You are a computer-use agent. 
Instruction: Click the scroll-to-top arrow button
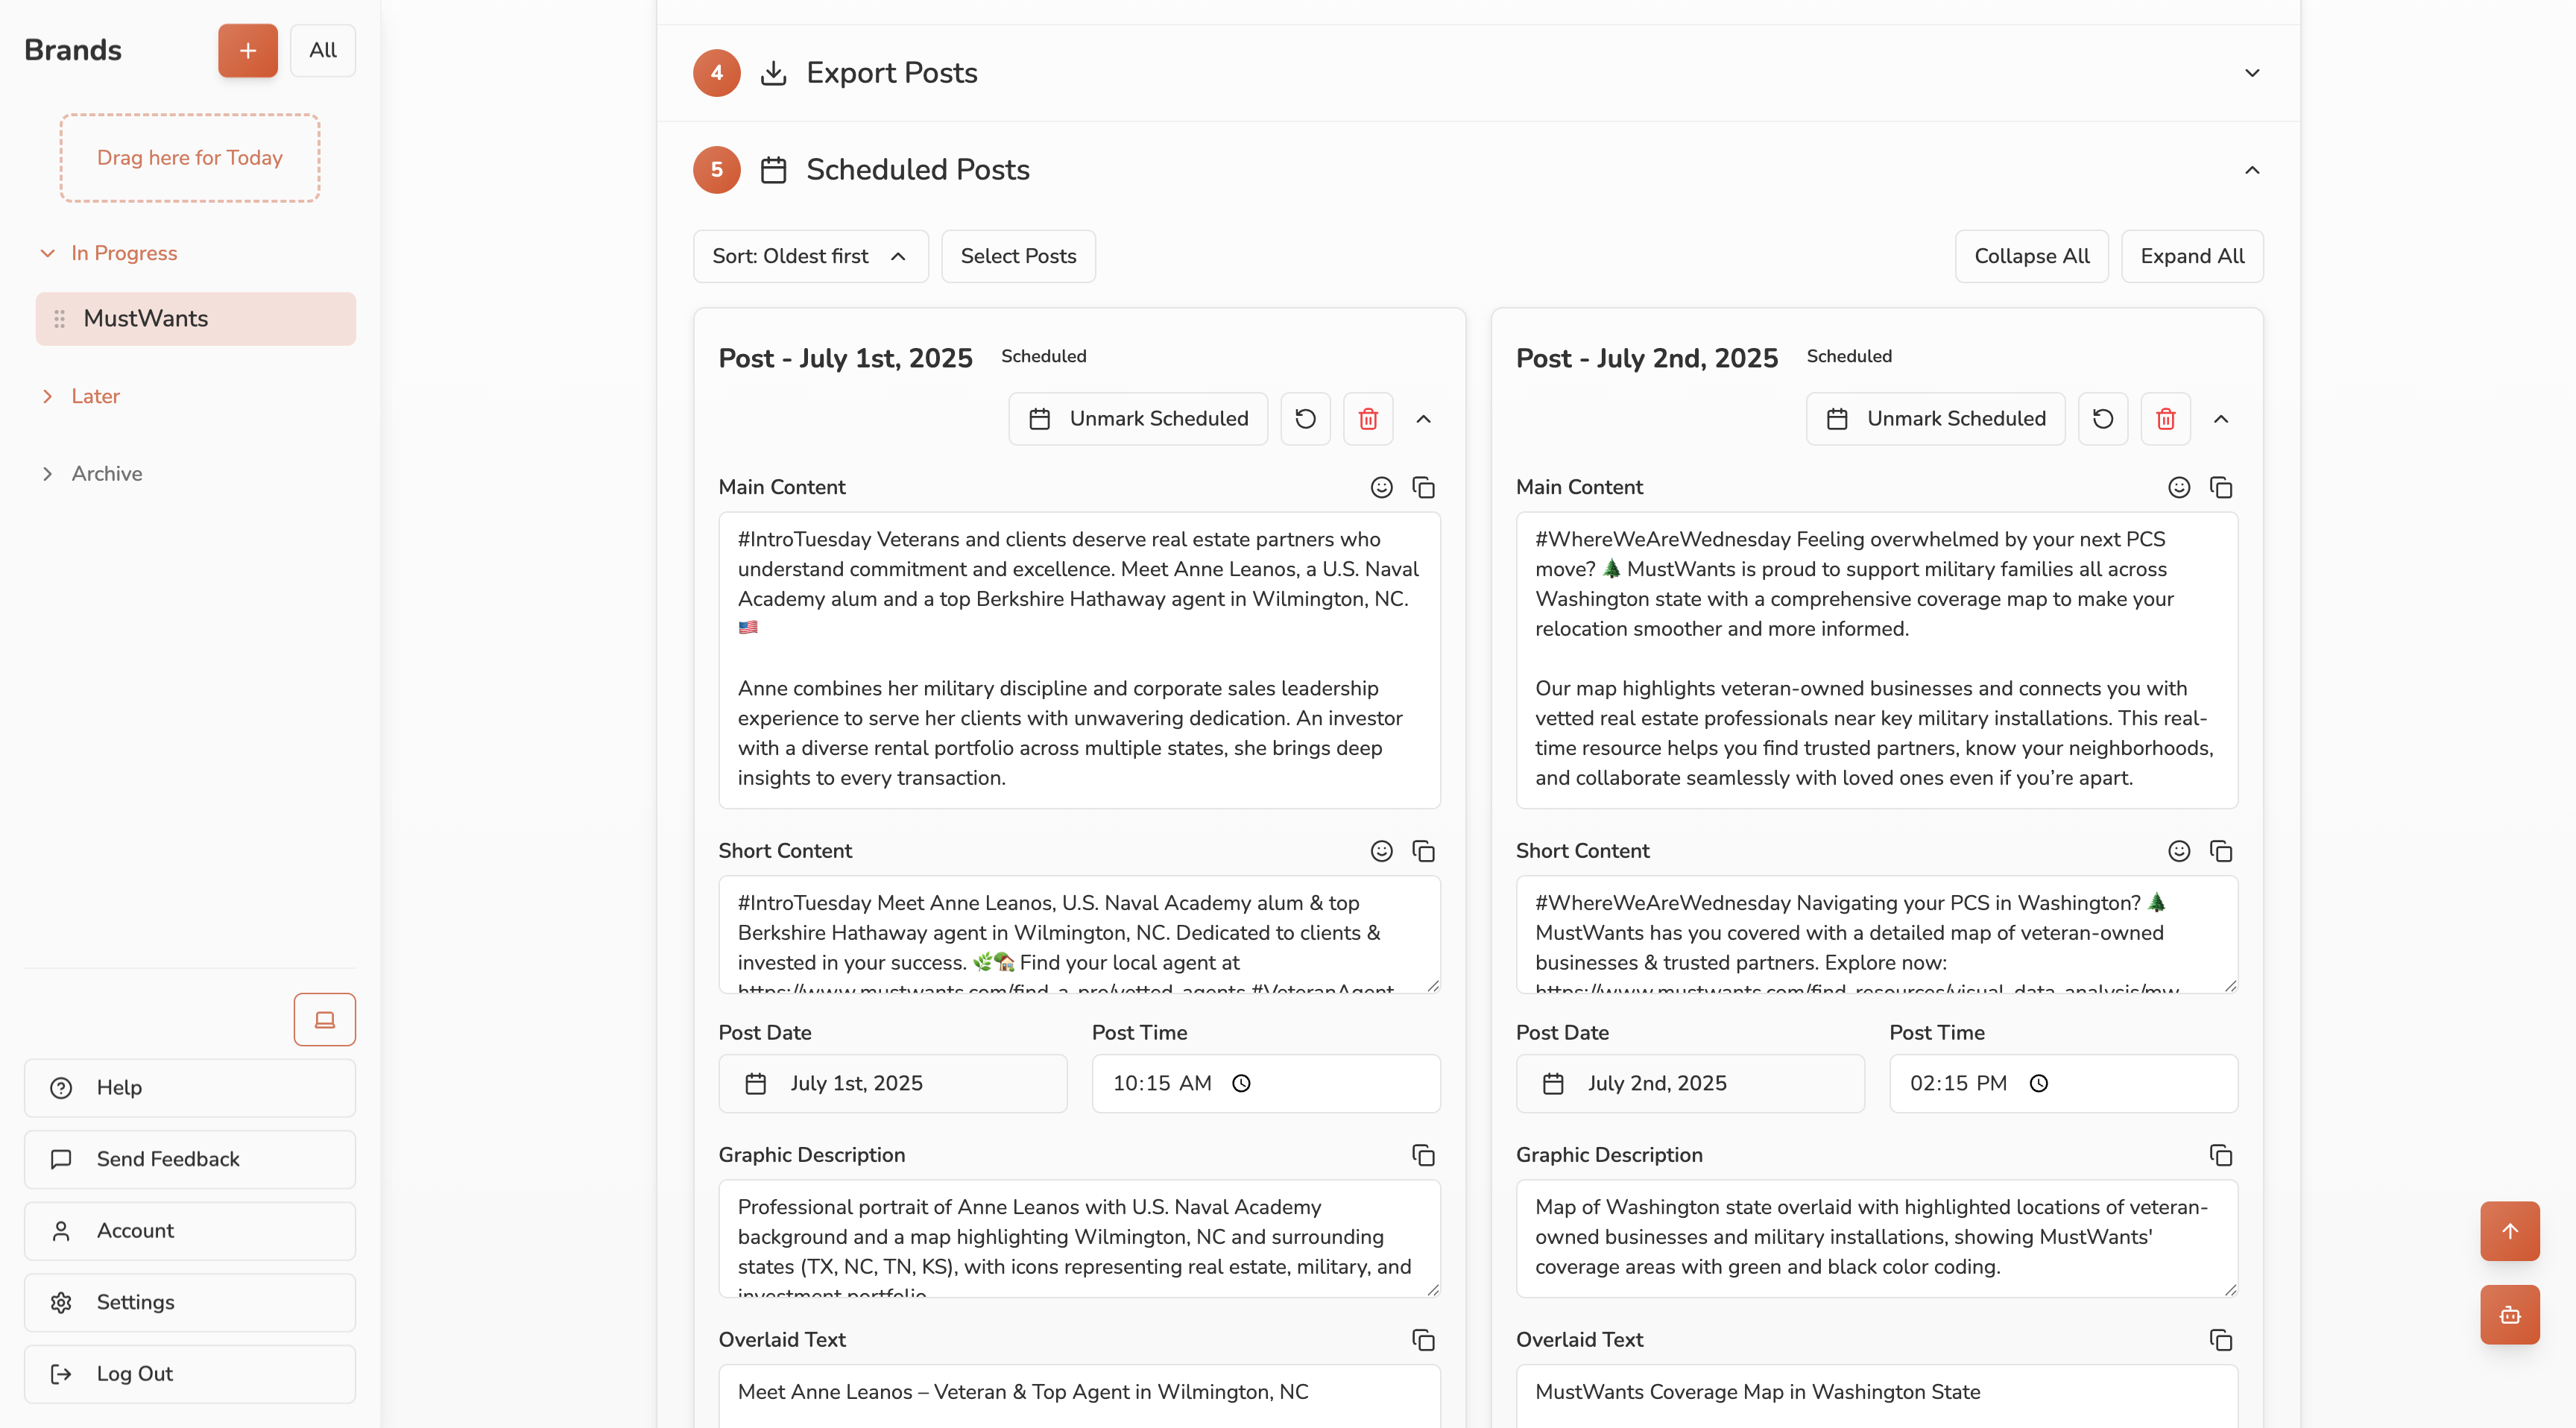point(2510,1231)
